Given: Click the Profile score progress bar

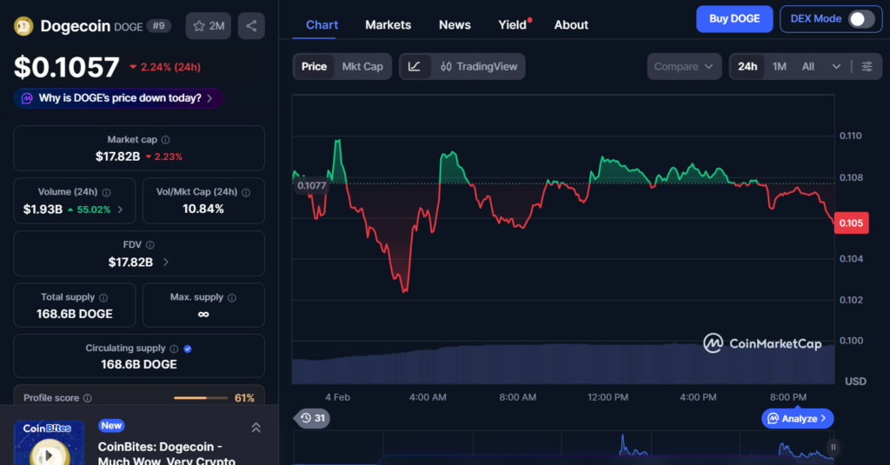Looking at the screenshot, I should [x=200, y=398].
